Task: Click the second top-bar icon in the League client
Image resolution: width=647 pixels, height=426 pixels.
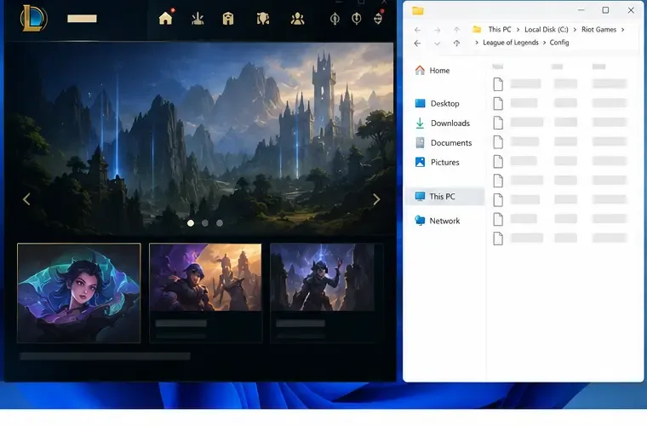Action: click(198, 19)
